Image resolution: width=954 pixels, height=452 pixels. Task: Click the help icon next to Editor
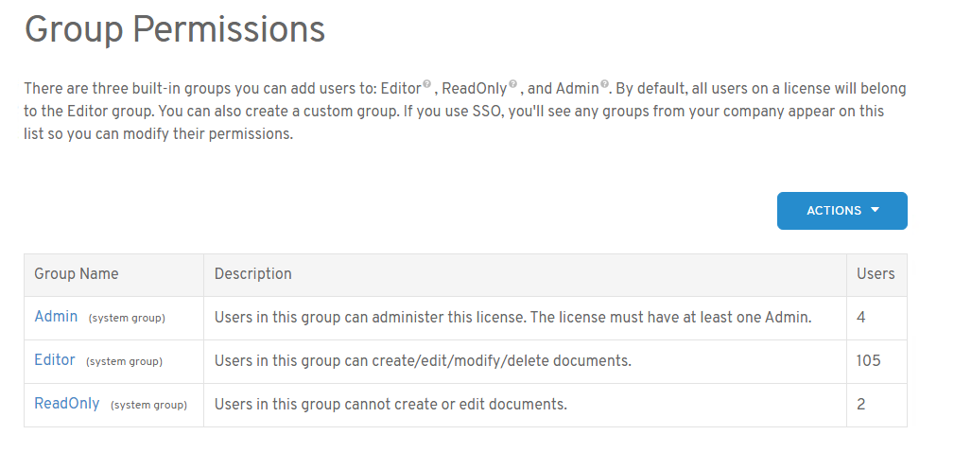click(x=426, y=84)
